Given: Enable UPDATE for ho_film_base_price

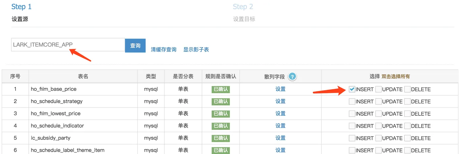Looking at the screenshot, I should [378, 89].
